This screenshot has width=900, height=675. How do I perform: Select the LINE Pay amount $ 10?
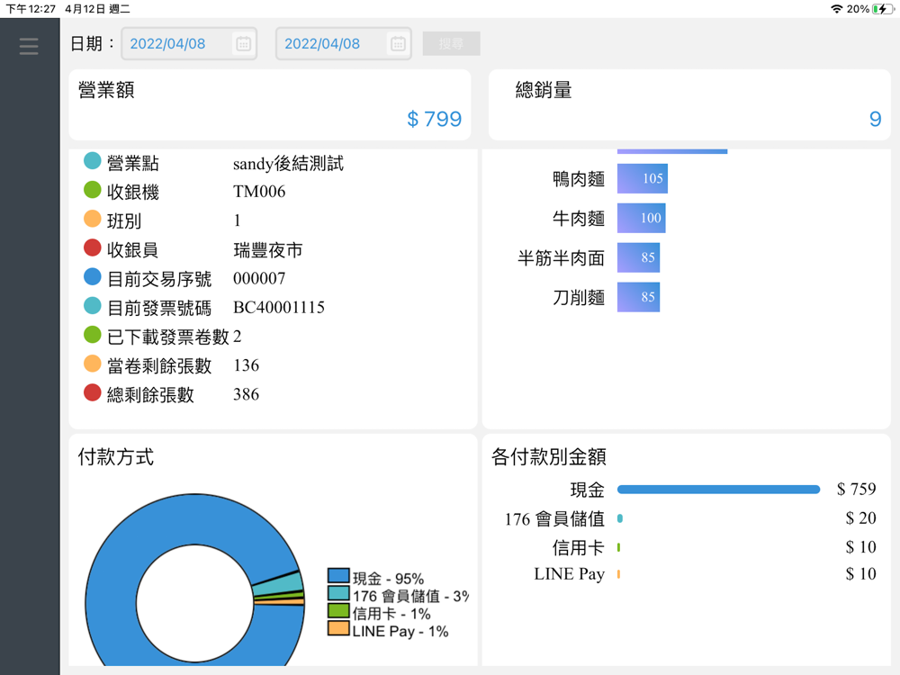[861, 574]
